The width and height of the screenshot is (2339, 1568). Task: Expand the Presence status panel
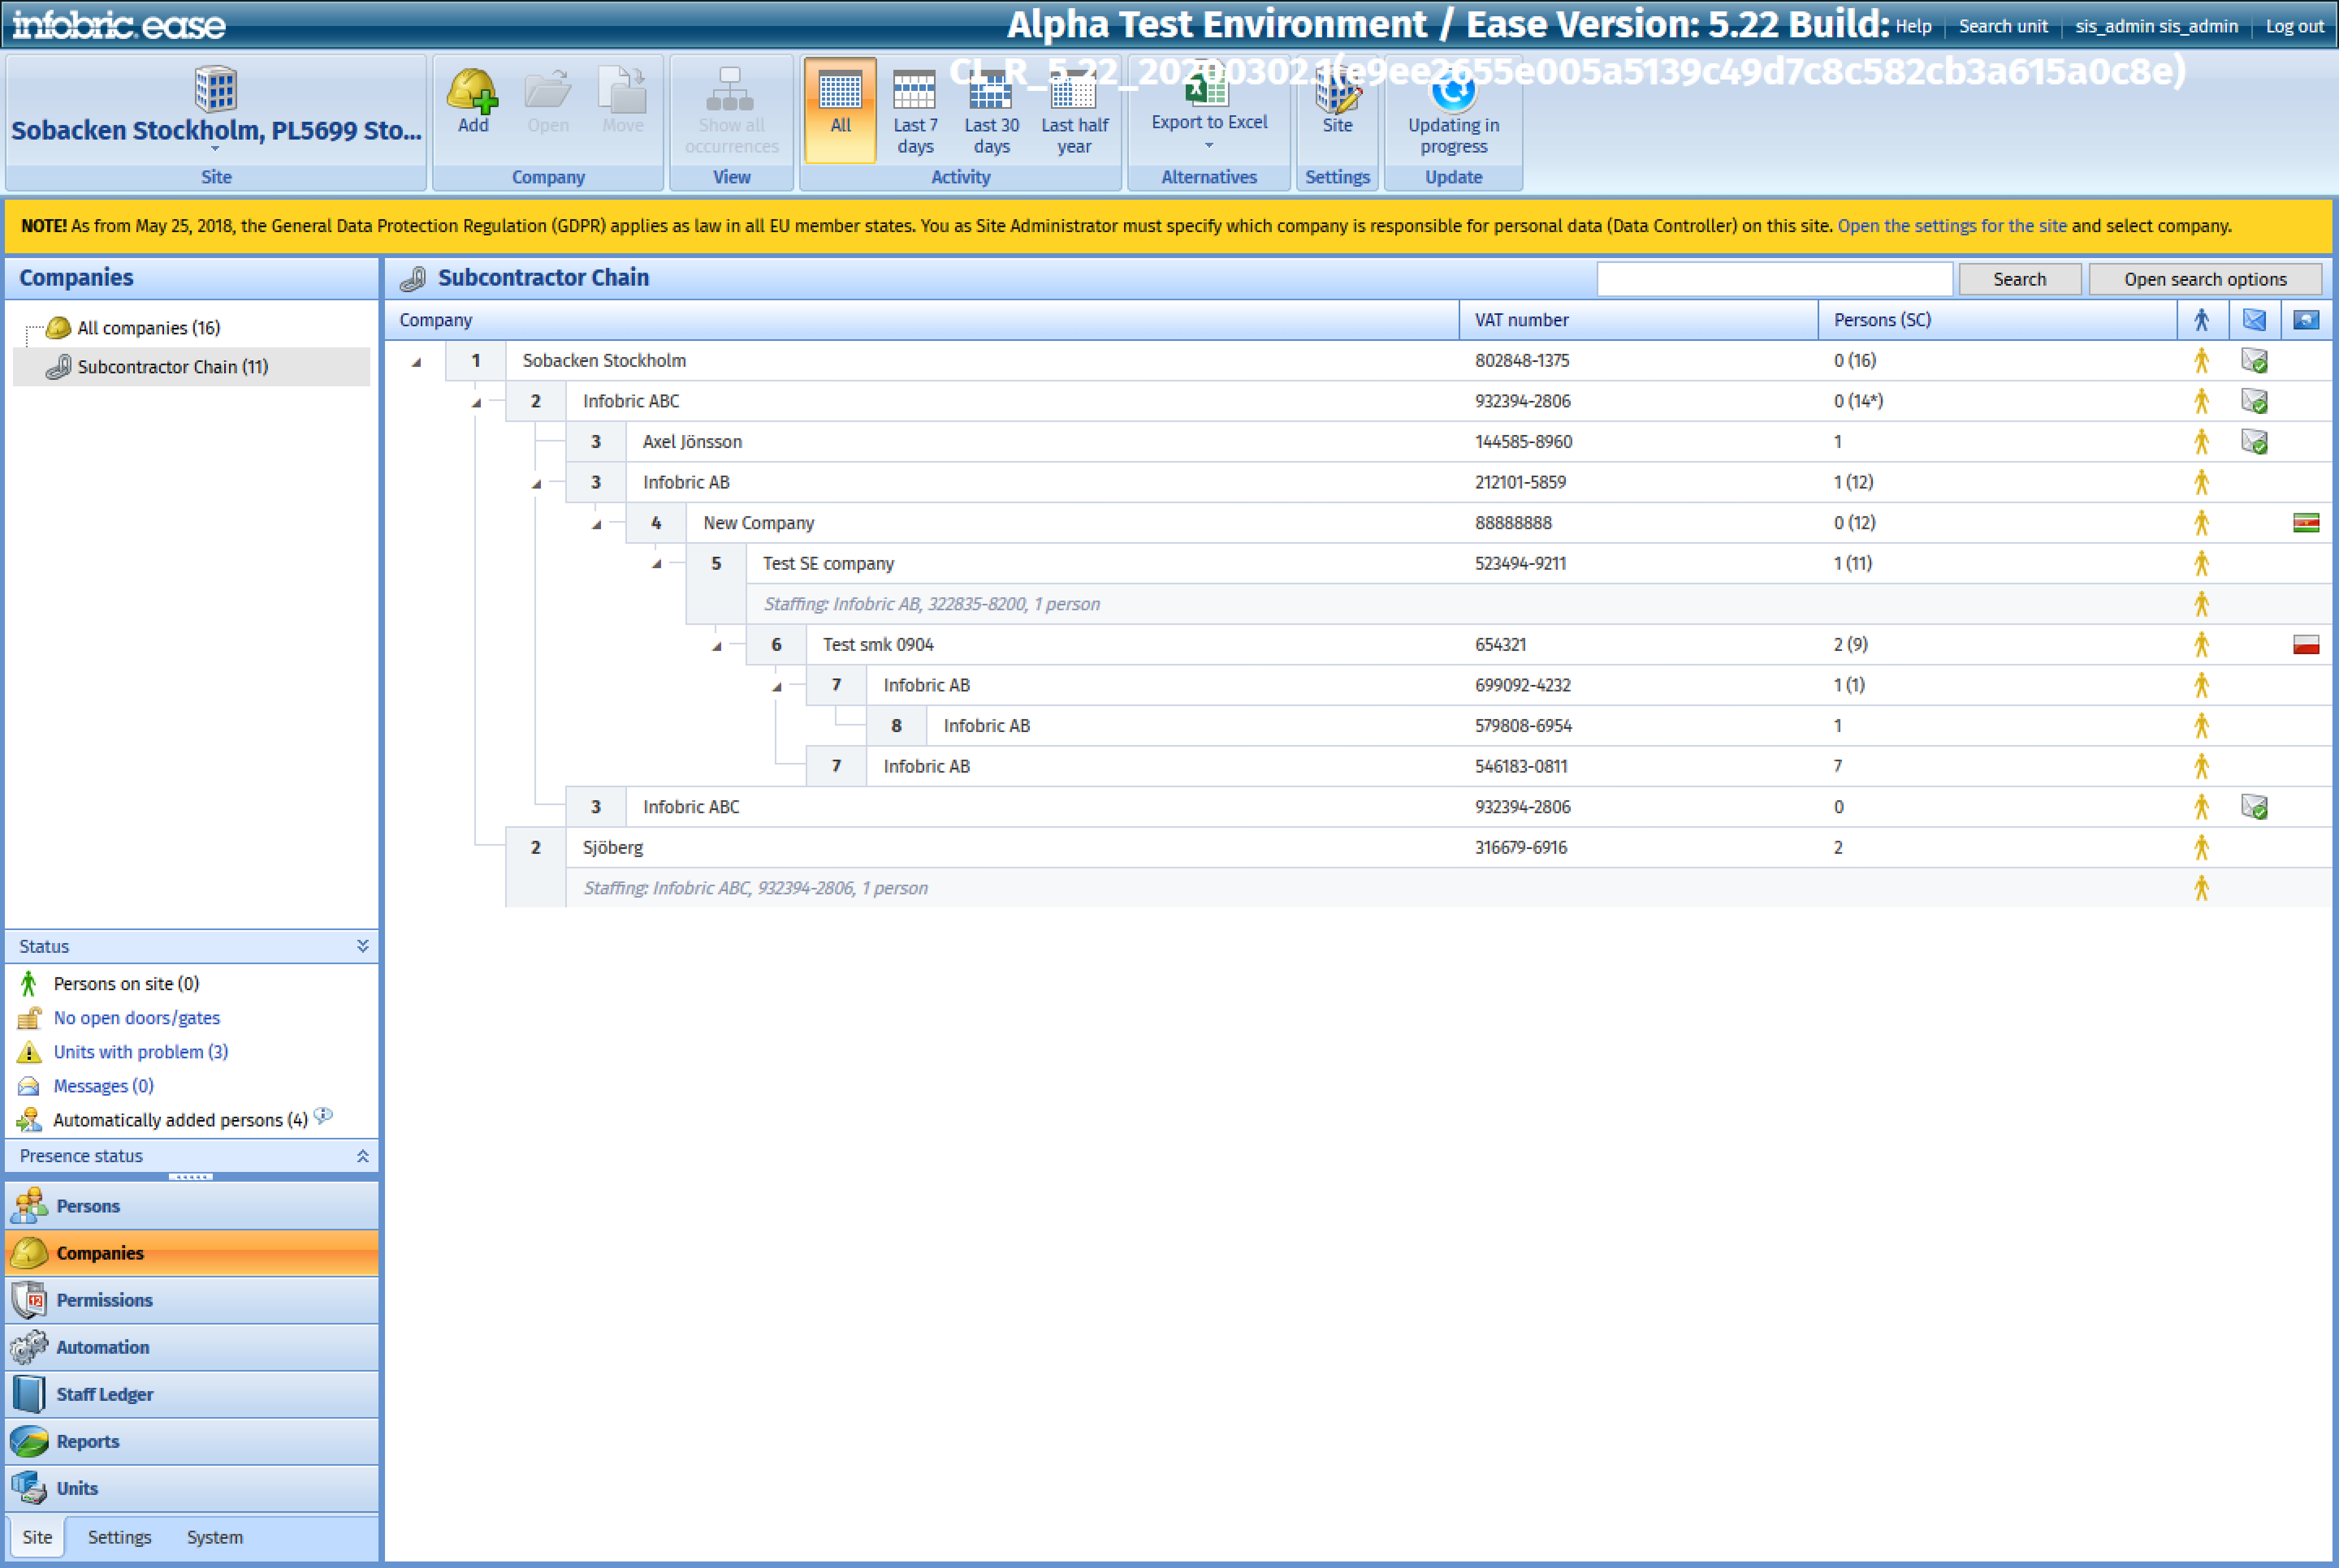(362, 1156)
